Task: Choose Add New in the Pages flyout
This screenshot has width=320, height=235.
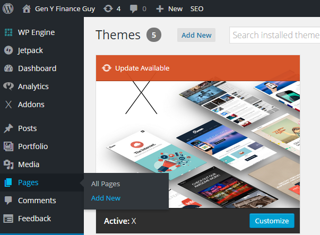Action: [x=106, y=198]
